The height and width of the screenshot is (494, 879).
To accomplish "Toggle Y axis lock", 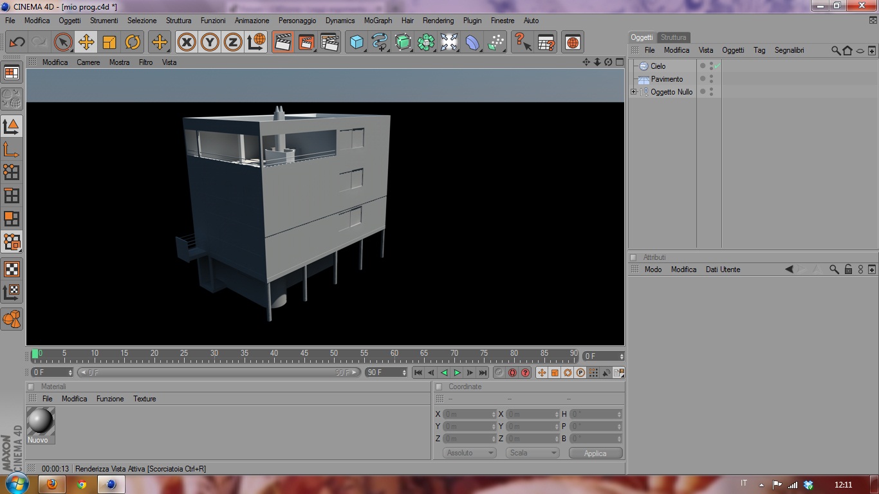I will [210, 42].
